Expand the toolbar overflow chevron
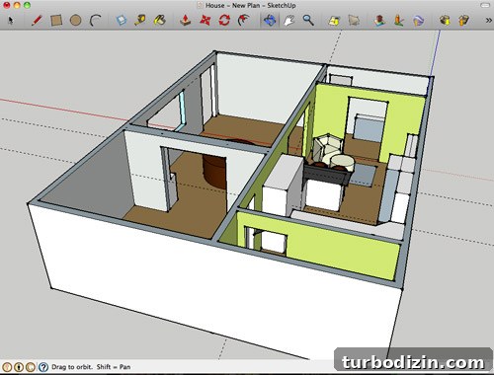The image size is (494, 375). pyautogui.click(x=488, y=21)
